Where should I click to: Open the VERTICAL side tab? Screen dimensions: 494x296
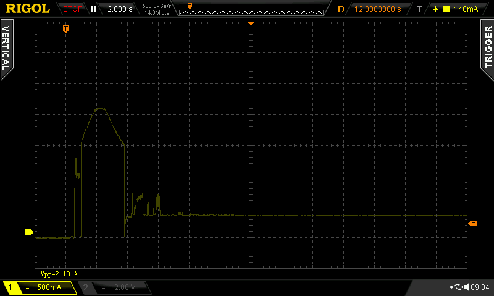pyautogui.click(x=6, y=49)
